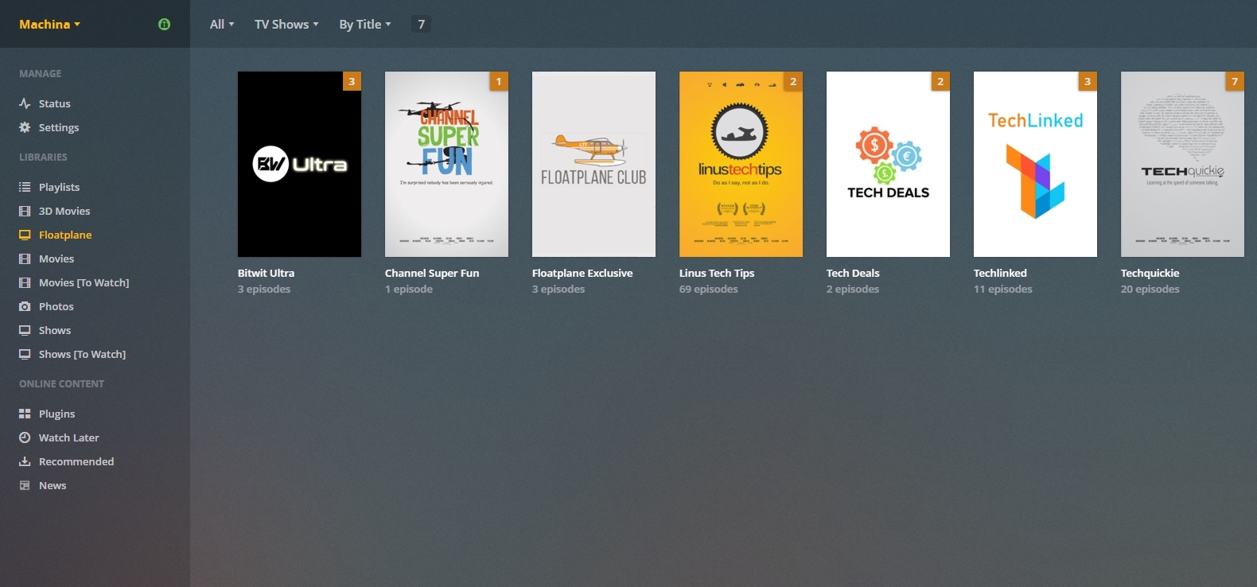1257x587 pixels.
Task: Open the Bitwit Ultra poster
Action: click(x=299, y=164)
